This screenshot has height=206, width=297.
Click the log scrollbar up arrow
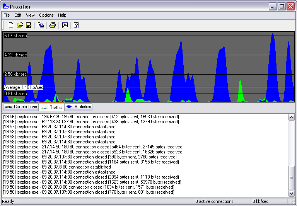point(292,117)
